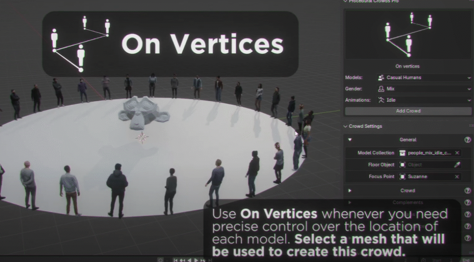Clear the Model Collection field with X

click(x=457, y=152)
